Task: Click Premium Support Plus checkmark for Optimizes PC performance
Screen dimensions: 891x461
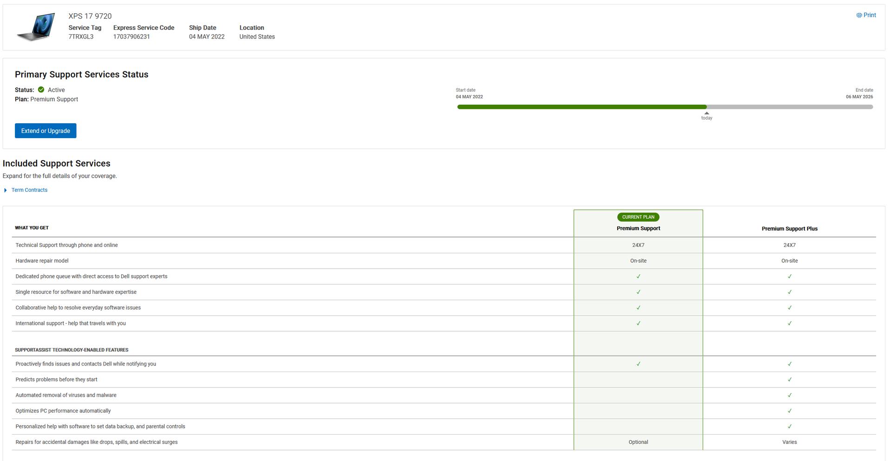Action: point(789,411)
